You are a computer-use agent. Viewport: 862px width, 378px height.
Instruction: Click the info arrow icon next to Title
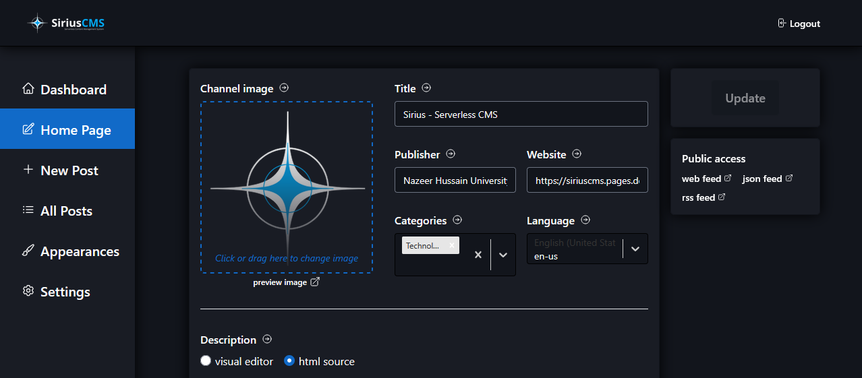[426, 88]
